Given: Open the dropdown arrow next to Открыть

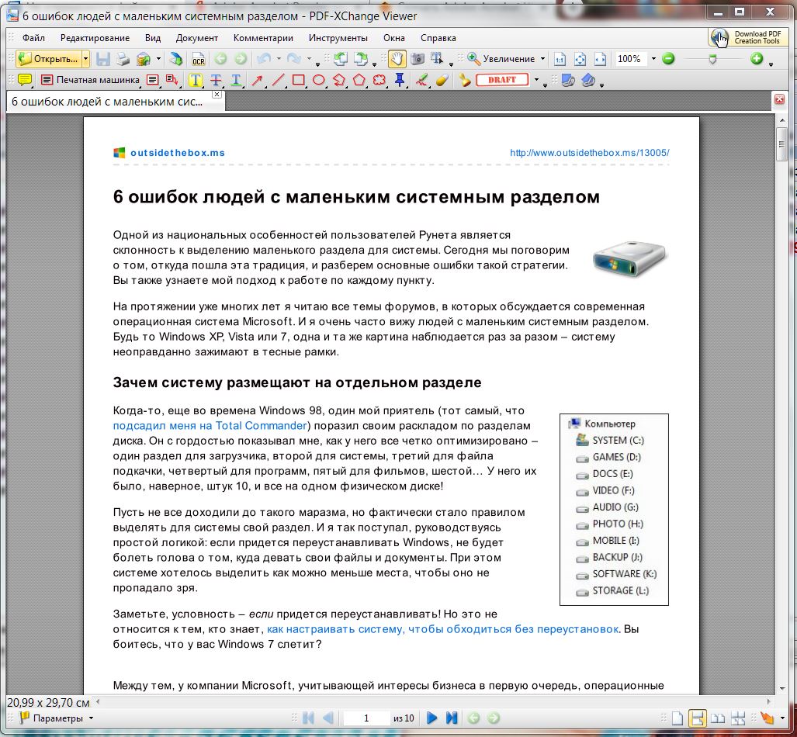Looking at the screenshot, I should (85, 59).
